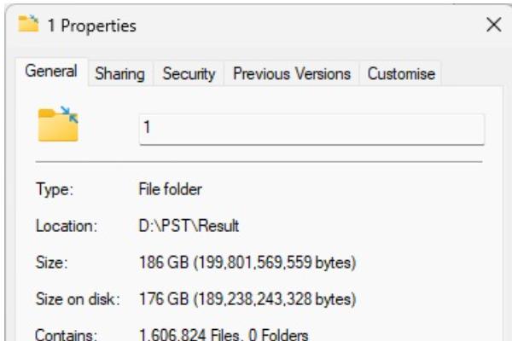Select the D:\PST\Result location path
Viewport: 512px width, 341px height.
coord(189,227)
